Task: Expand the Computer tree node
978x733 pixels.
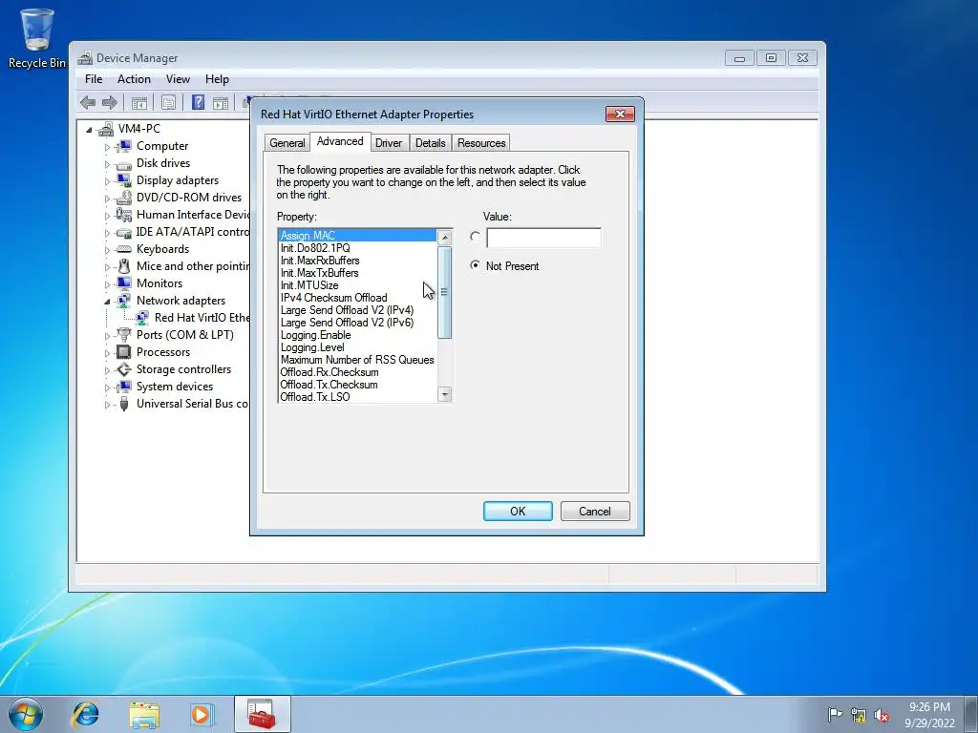Action: [x=107, y=147]
